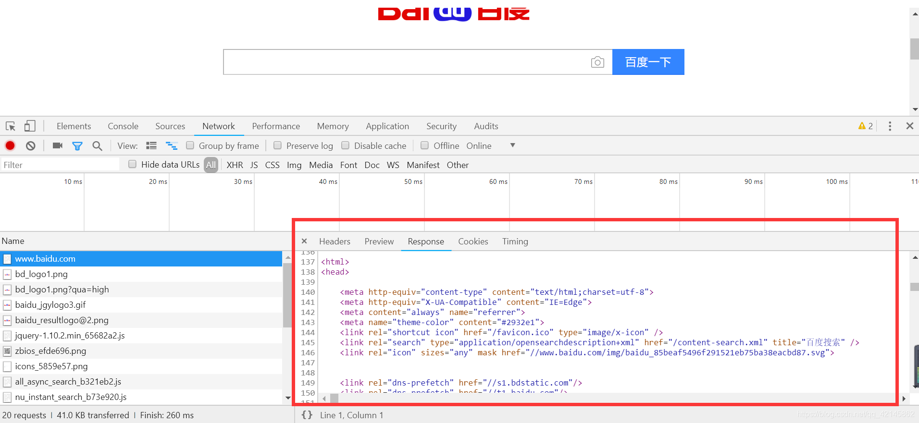Show the Headers tab of request

click(x=335, y=242)
